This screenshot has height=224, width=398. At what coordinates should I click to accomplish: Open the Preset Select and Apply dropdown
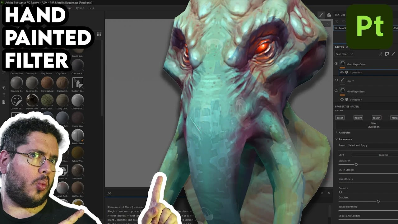(x=373, y=145)
